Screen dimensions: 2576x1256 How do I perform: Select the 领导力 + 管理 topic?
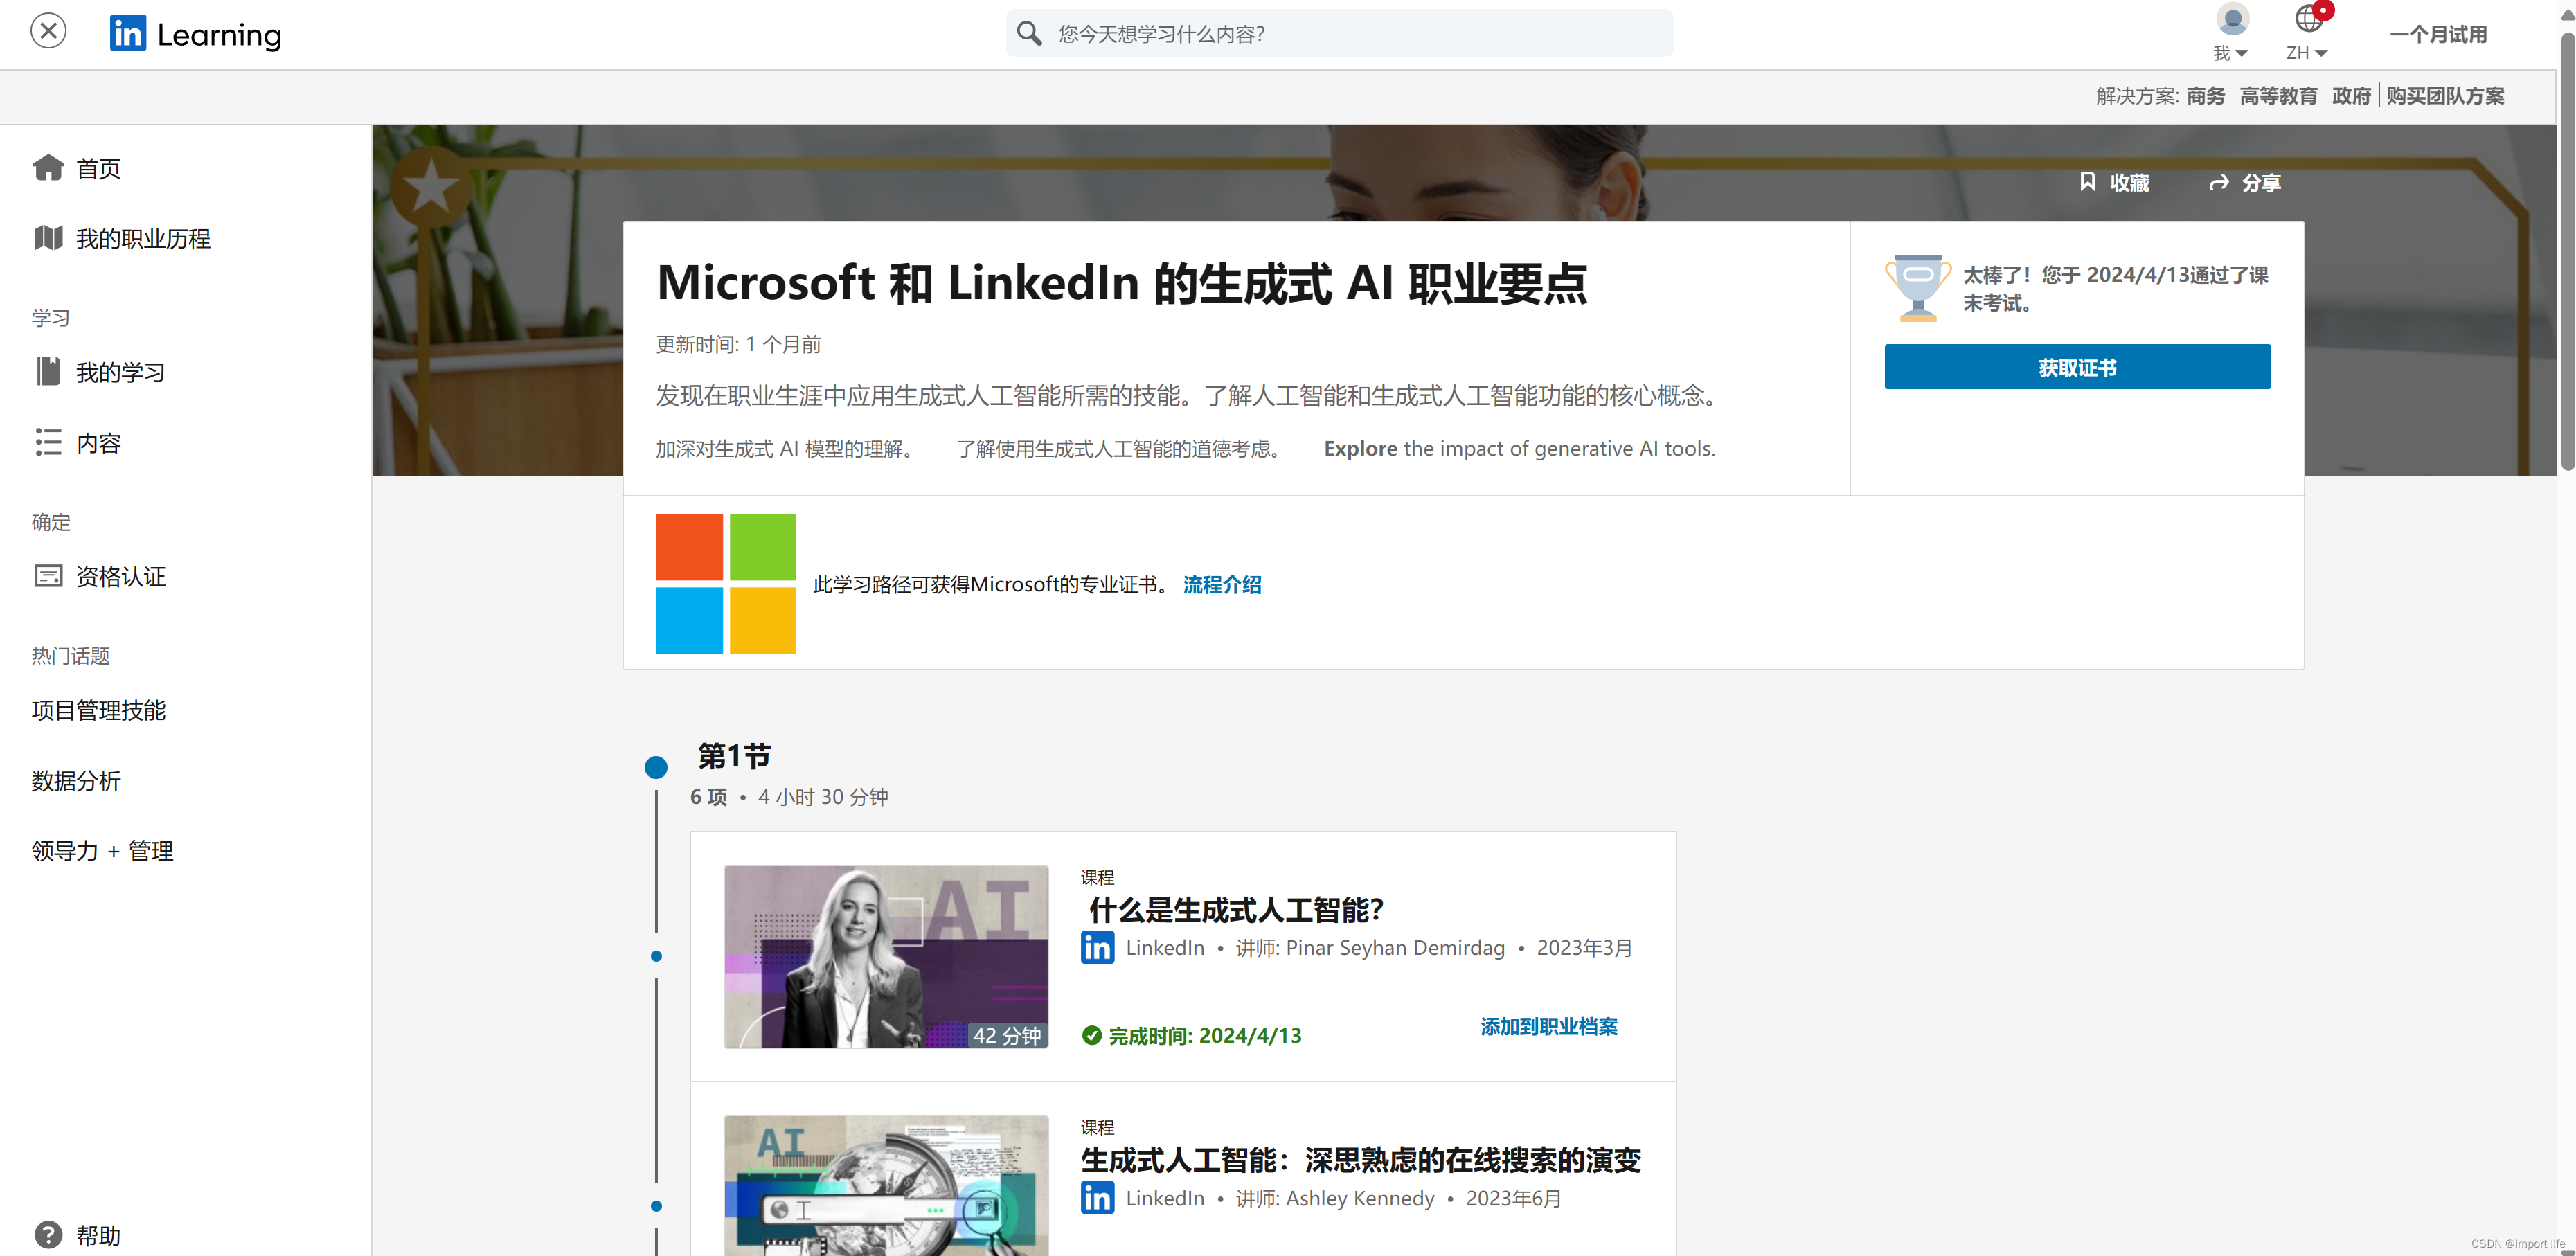[x=102, y=851]
